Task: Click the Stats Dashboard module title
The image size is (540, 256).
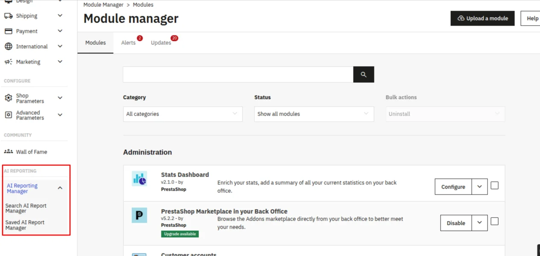Action: point(185,175)
